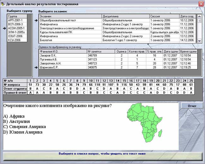Select question number 118 cell
205x164 pixels.
97,85
